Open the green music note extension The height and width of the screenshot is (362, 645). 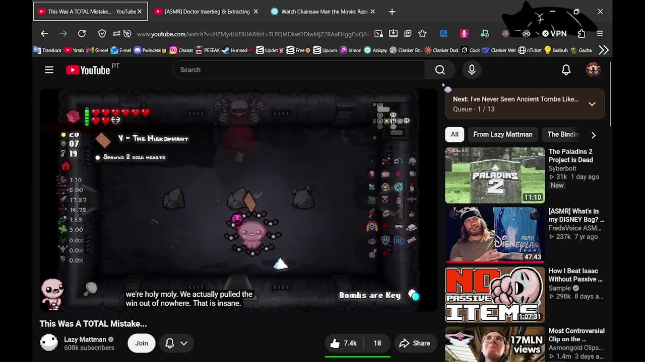point(485,34)
